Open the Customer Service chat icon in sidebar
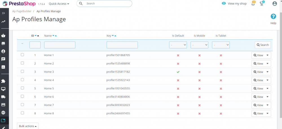This screenshot has width=282, height=129. [3, 59]
